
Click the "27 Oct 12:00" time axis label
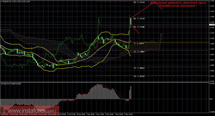tap(71, 114)
